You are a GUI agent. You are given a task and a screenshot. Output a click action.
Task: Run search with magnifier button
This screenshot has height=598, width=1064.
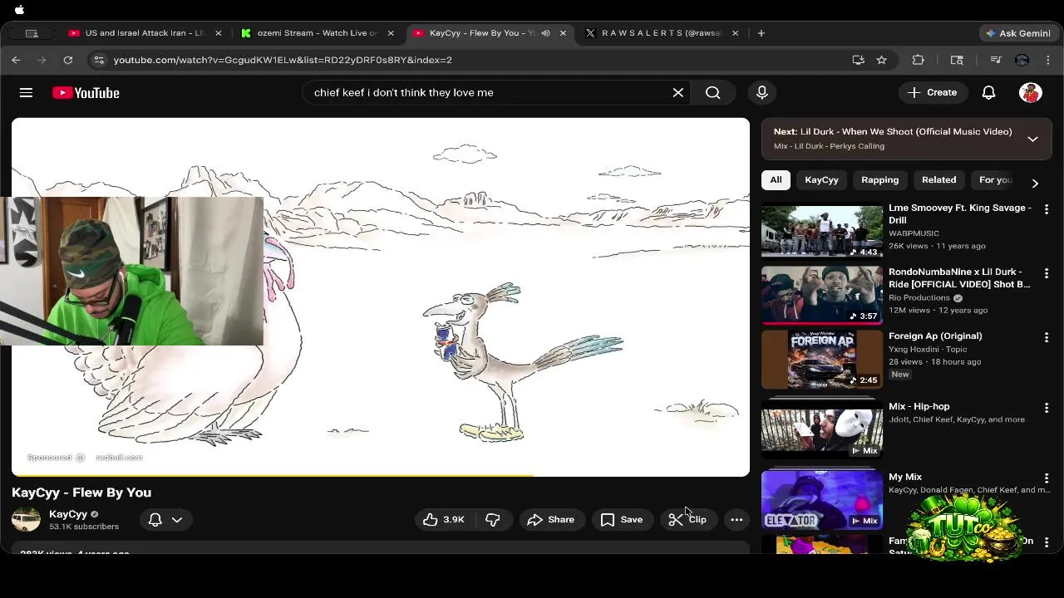click(x=713, y=92)
